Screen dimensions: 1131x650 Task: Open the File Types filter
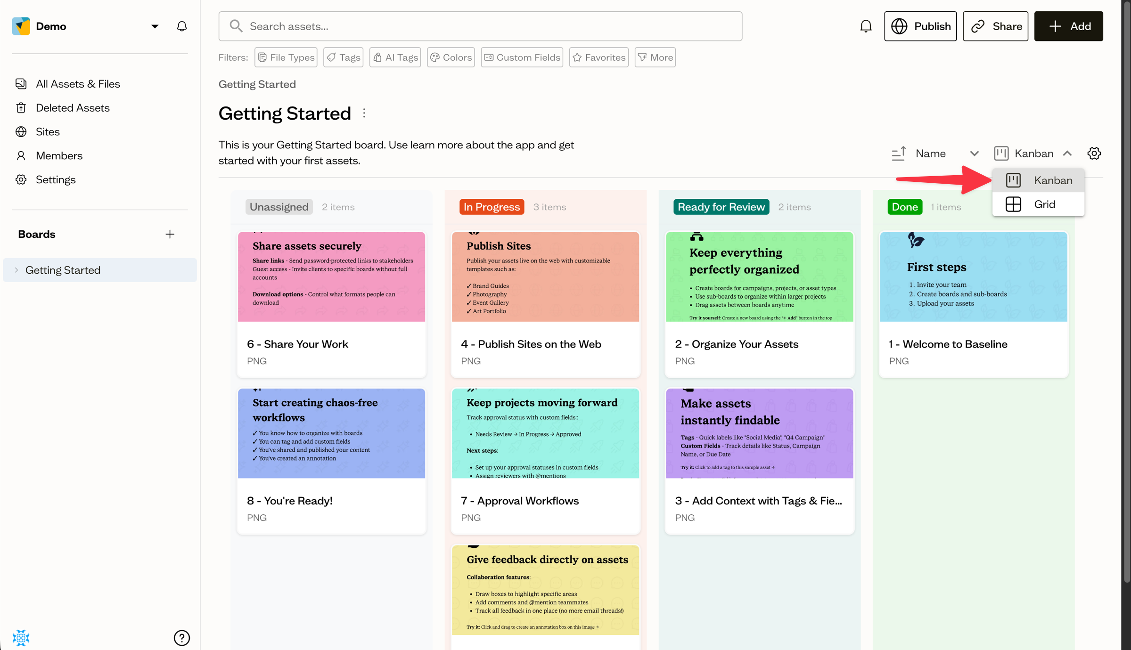(286, 57)
